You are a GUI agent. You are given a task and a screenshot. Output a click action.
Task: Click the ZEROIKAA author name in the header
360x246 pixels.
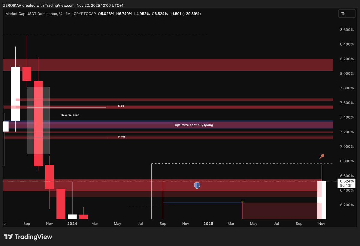[12, 5]
